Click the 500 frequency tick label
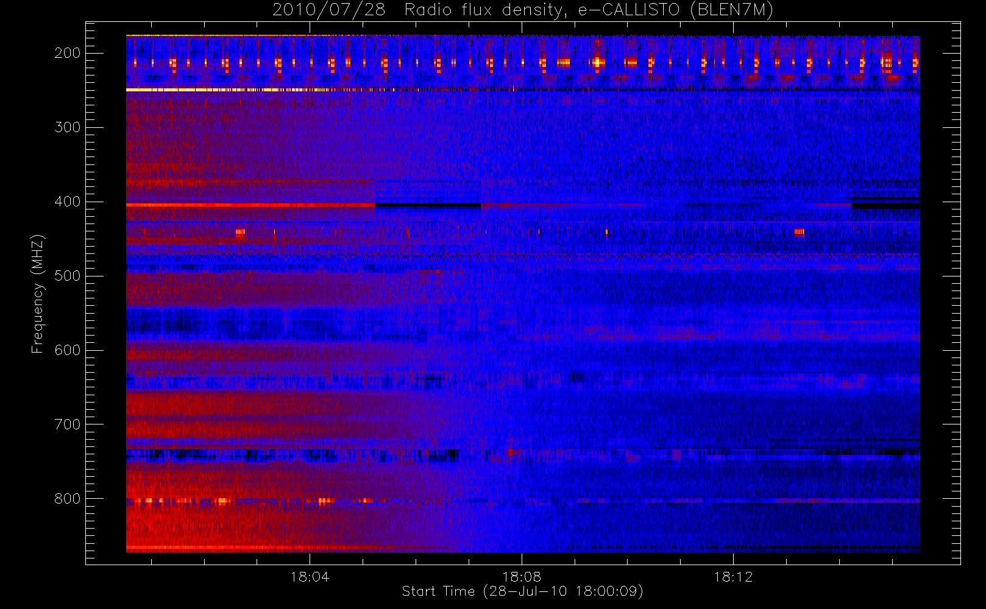The height and width of the screenshot is (609, 986). (x=67, y=276)
